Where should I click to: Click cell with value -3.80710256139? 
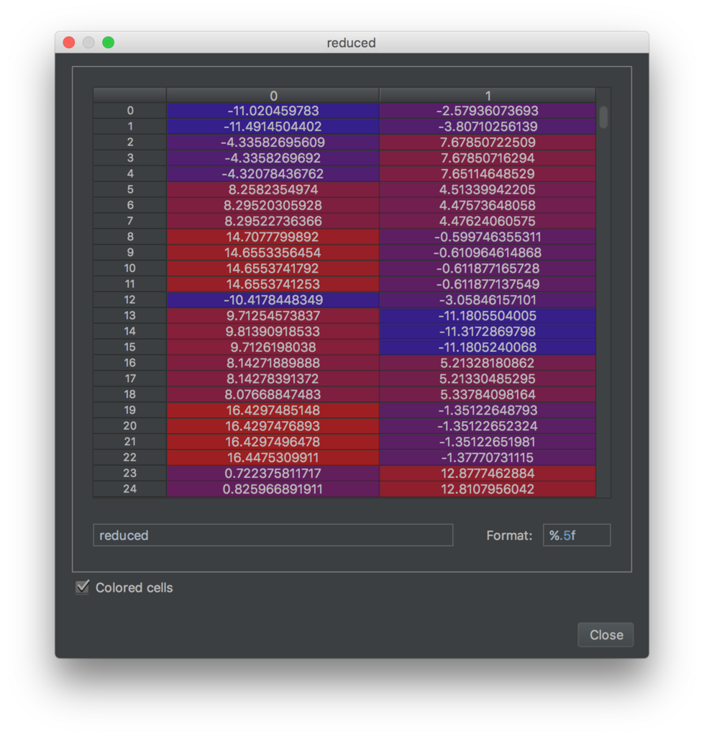click(x=488, y=127)
